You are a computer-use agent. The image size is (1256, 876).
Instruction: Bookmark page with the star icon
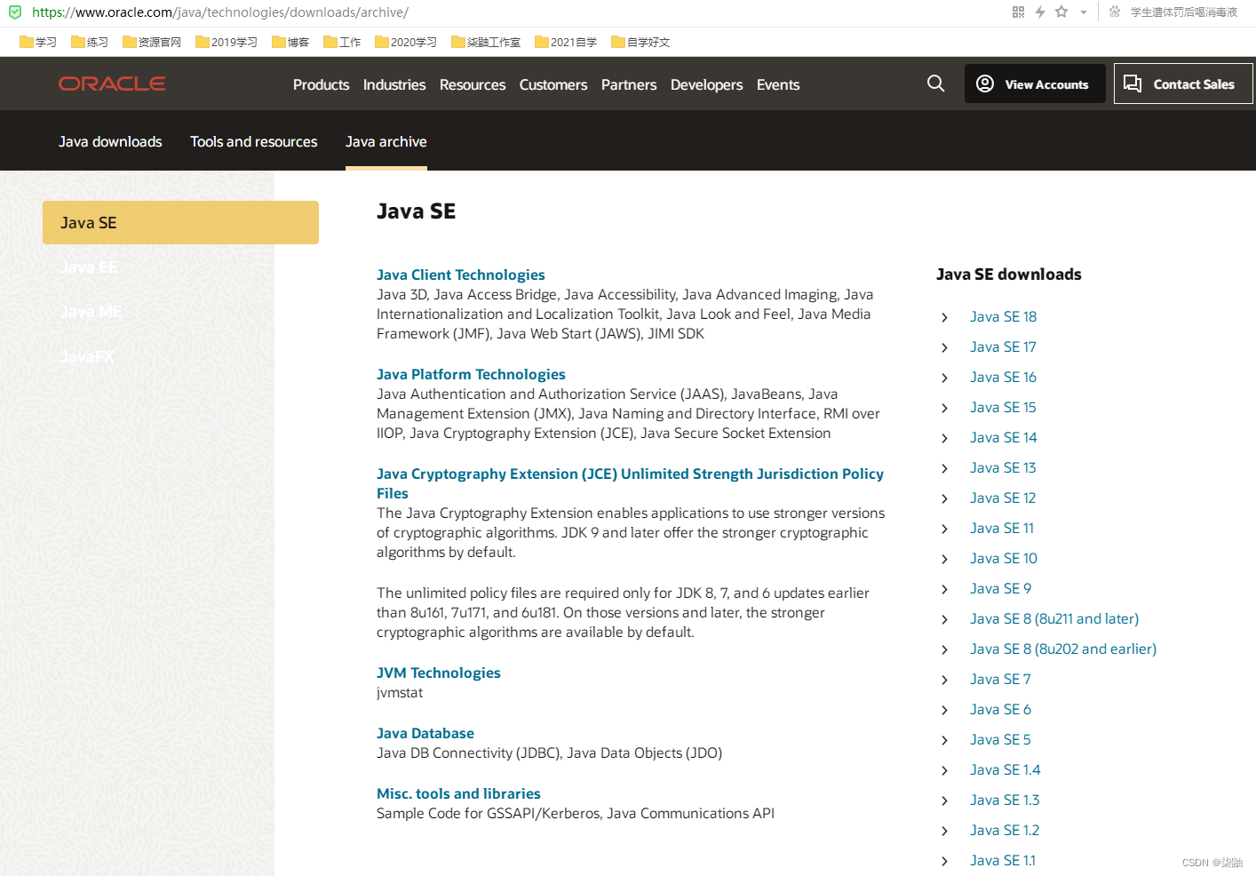(1061, 12)
